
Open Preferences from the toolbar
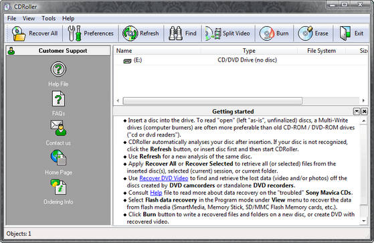point(74,33)
